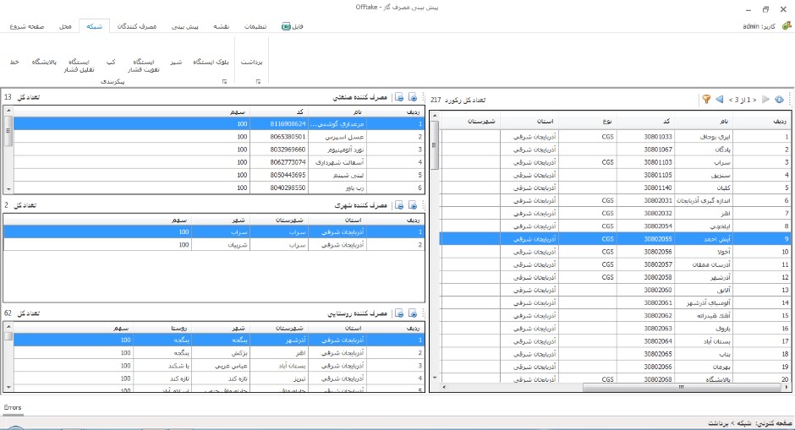Screen dimensions: 795x430
Task: Open the Errors tab at the bottom
Action: [x=13, y=407]
